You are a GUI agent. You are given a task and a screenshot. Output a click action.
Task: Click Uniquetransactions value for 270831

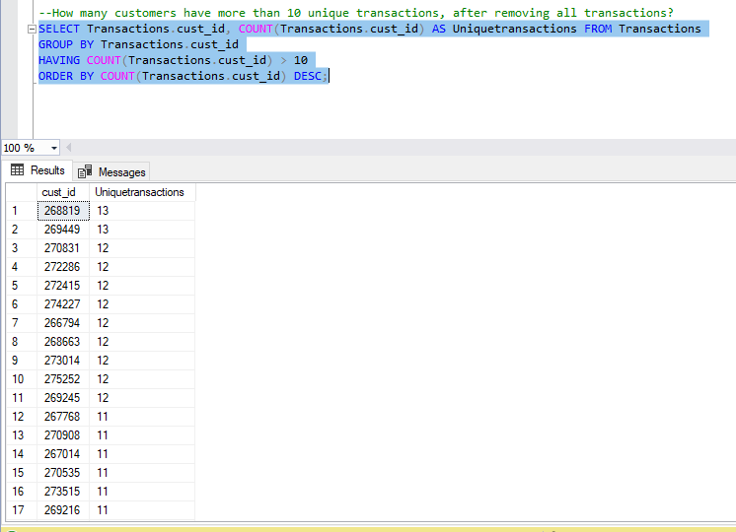[142, 248]
